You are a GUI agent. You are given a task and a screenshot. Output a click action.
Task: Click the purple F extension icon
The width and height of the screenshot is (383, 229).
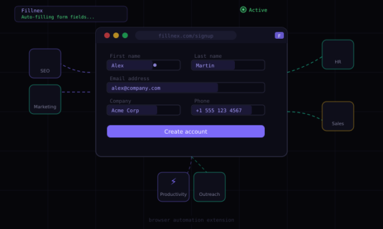[279, 36]
